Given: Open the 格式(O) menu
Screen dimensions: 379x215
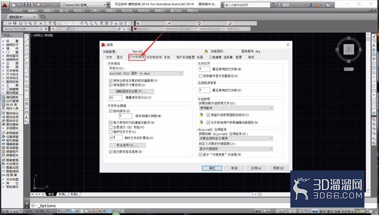Looking at the screenshot, I should pyautogui.click(x=79, y=11).
